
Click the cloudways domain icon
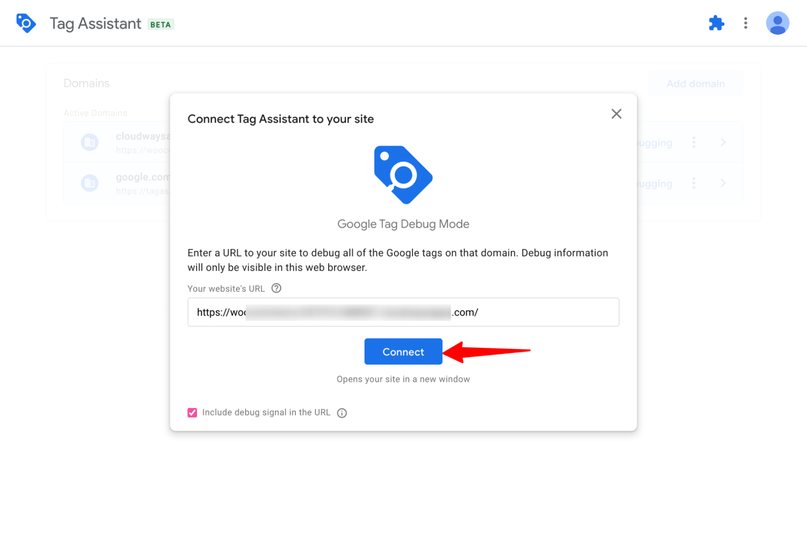[90, 142]
